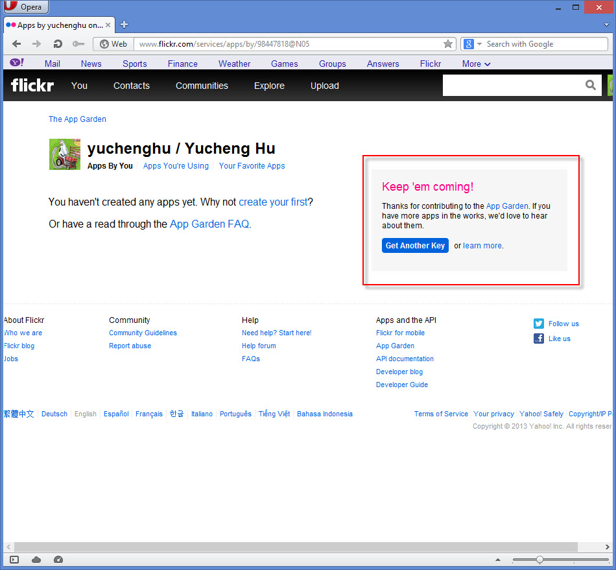The image size is (616, 570).
Task: Open Yahoo Mail link
Action: click(x=53, y=64)
